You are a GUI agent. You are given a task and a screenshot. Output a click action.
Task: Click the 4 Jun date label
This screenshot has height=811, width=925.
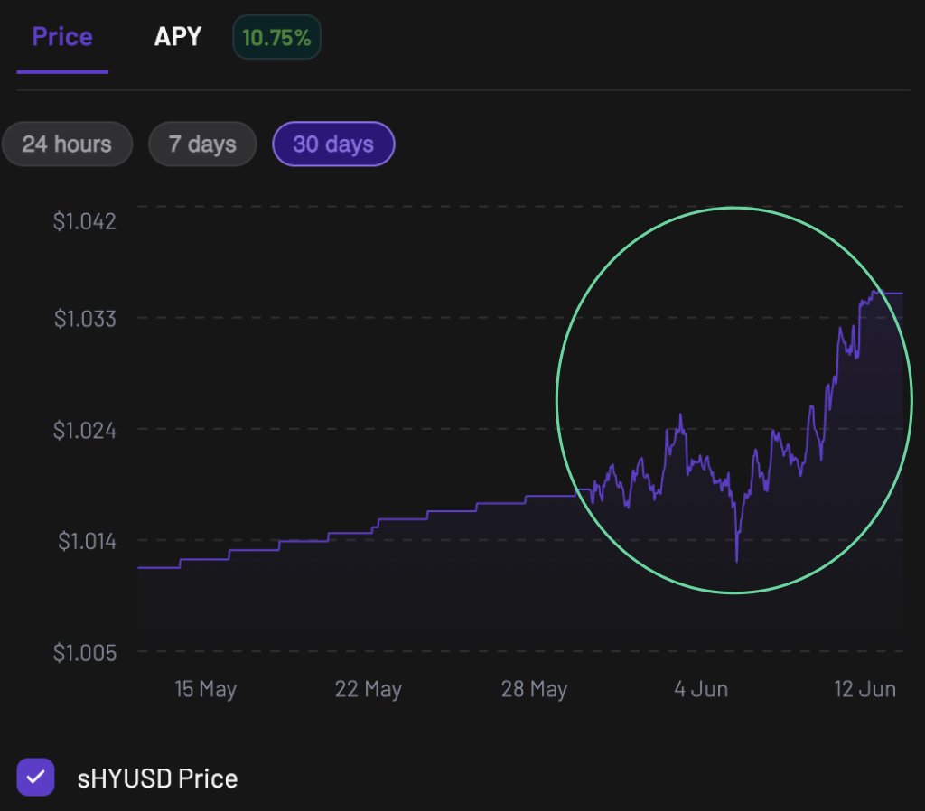pyautogui.click(x=701, y=689)
